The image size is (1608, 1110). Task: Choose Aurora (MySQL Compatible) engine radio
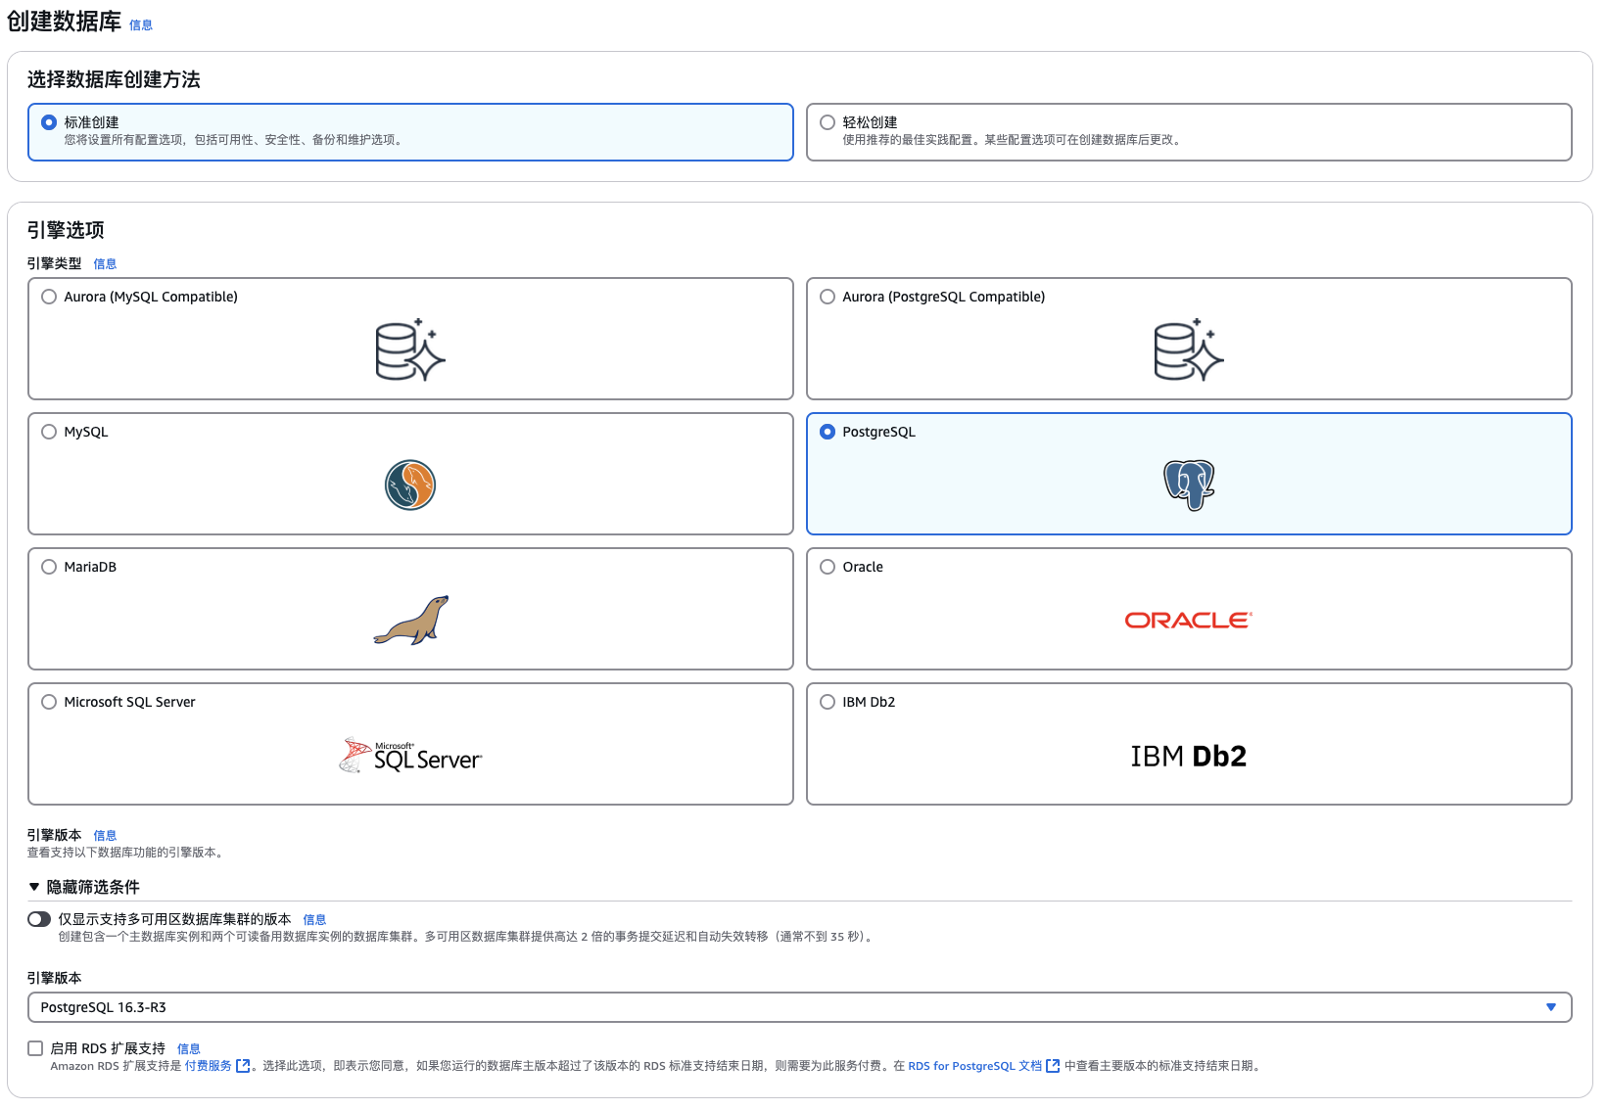49,297
